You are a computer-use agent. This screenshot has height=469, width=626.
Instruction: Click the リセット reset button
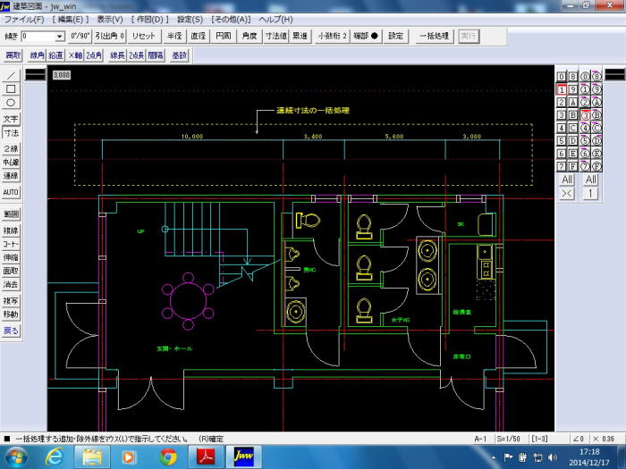tap(144, 37)
